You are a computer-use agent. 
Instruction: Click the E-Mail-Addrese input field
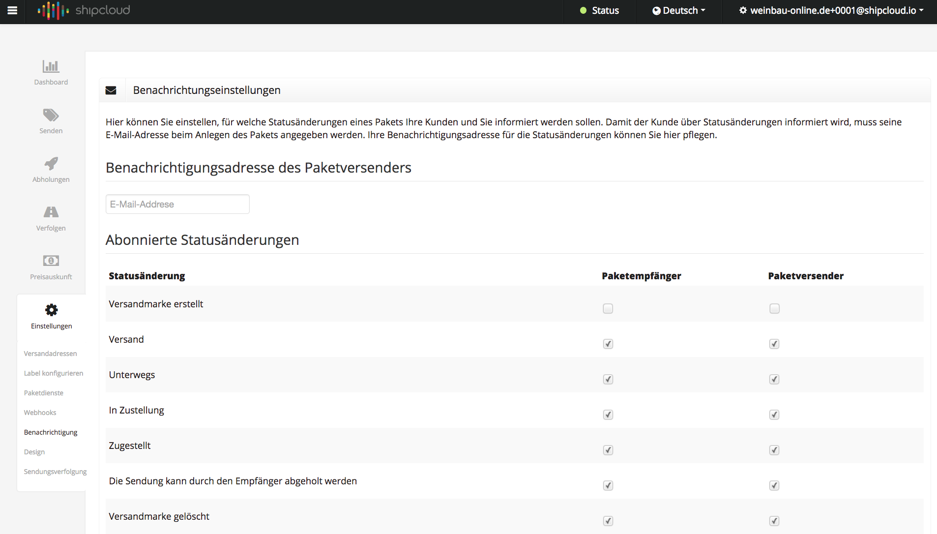[x=177, y=204]
